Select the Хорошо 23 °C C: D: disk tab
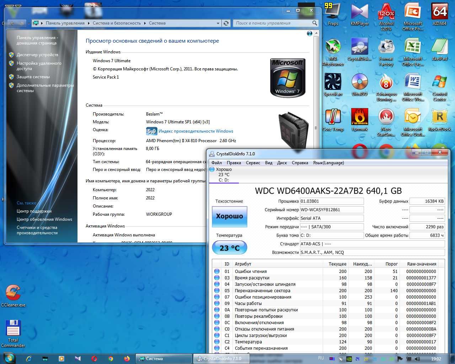455x364 pixels. pyautogui.click(x=224, y=175)
